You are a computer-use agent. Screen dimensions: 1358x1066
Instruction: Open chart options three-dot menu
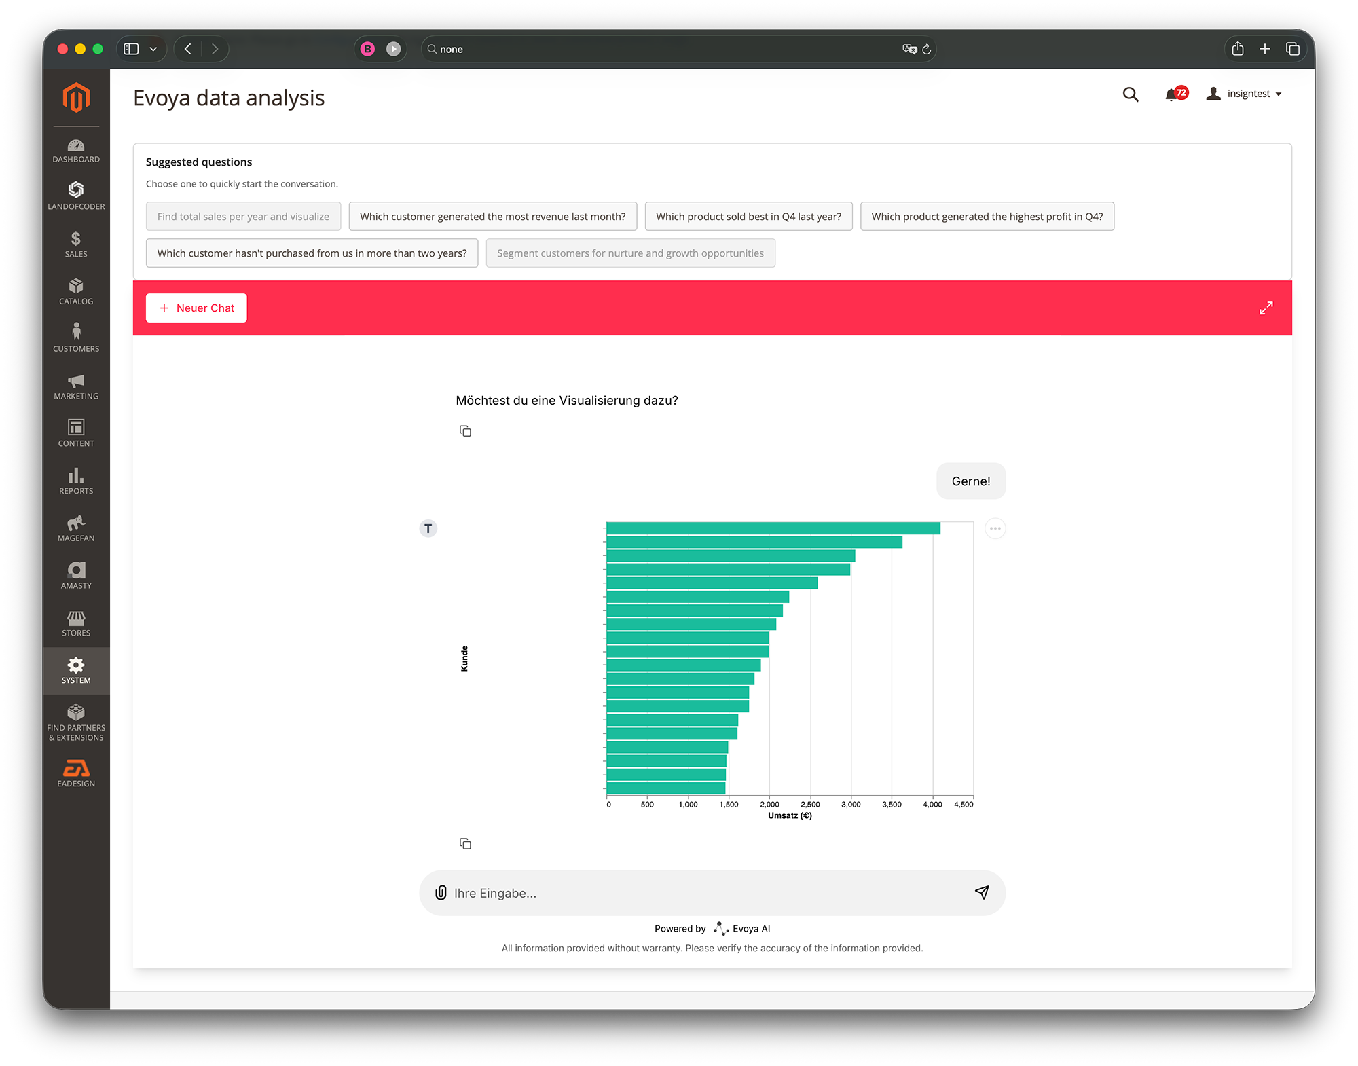tap(995, 528)
